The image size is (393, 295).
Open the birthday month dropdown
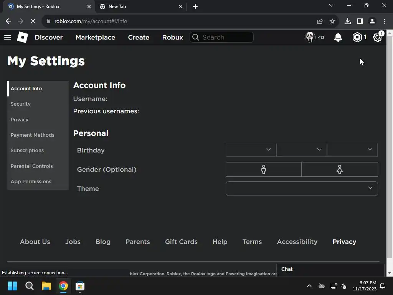251,150
